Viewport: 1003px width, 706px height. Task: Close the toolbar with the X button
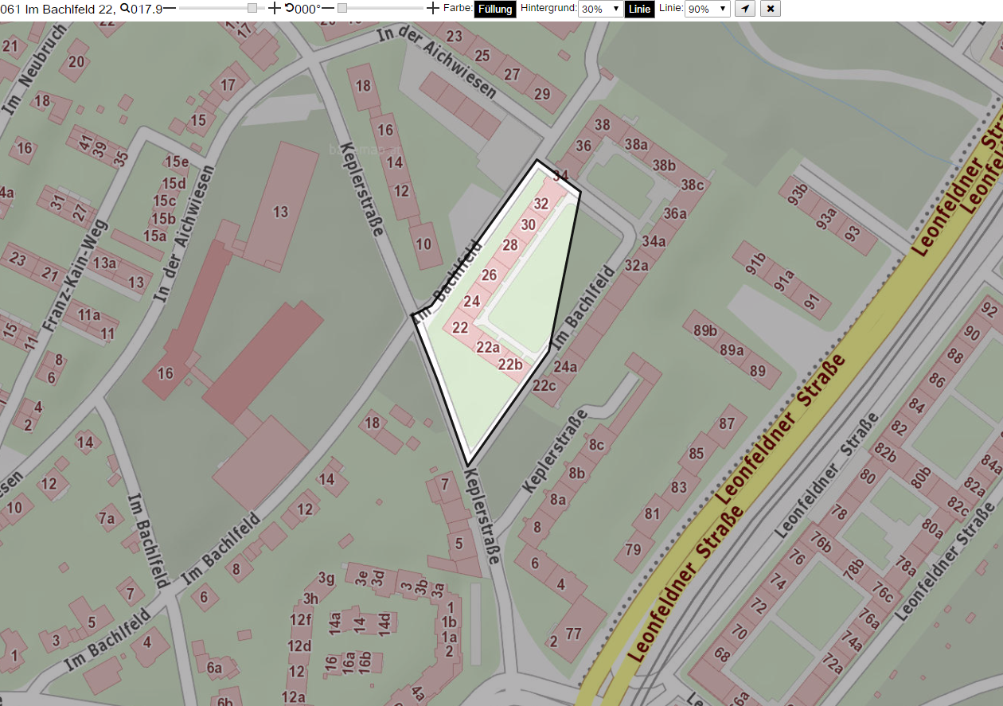coord(771,9)
